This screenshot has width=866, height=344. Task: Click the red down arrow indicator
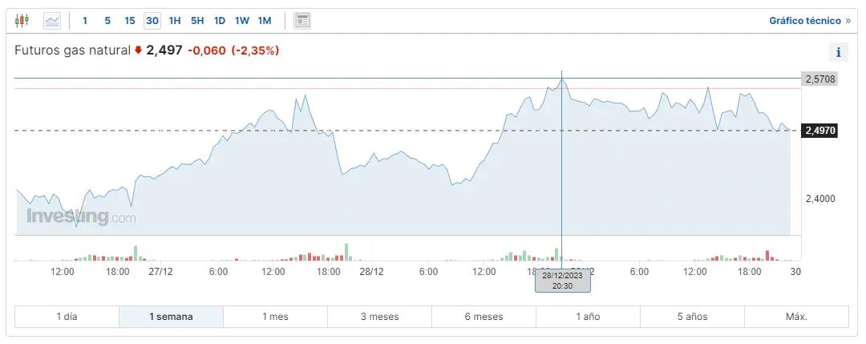pyautogui.click(x=138, y=51)
